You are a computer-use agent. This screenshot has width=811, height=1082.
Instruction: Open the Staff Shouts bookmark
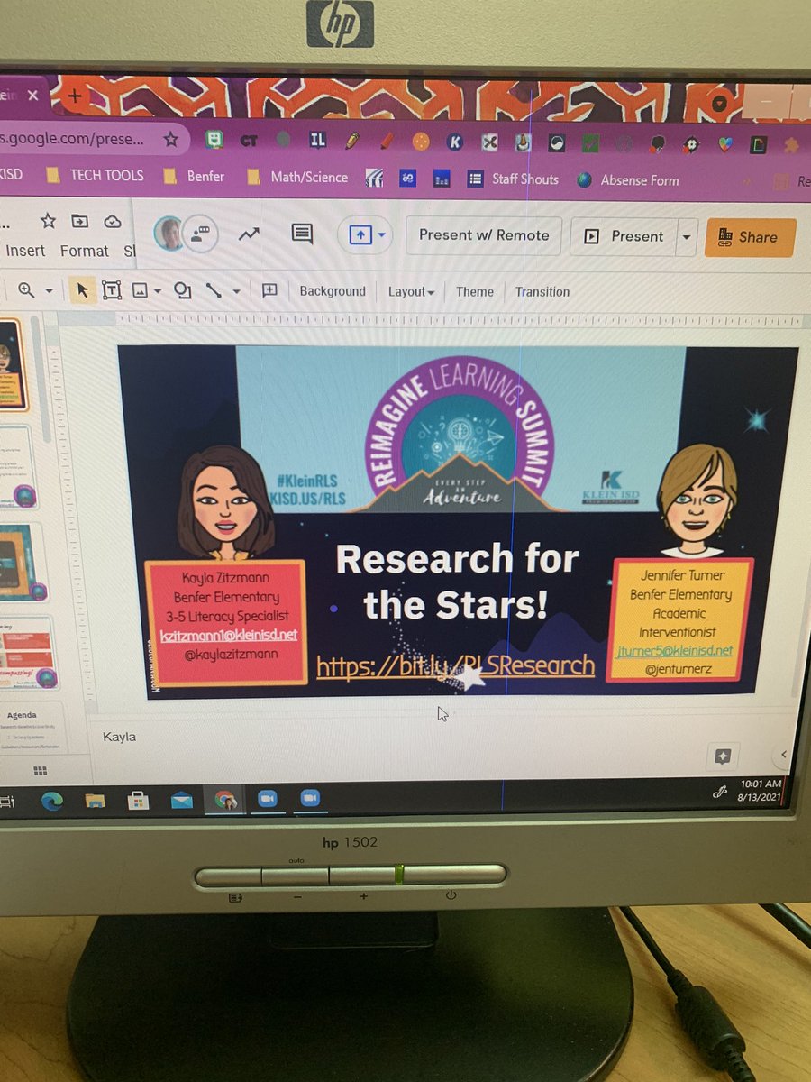[513, 179]
